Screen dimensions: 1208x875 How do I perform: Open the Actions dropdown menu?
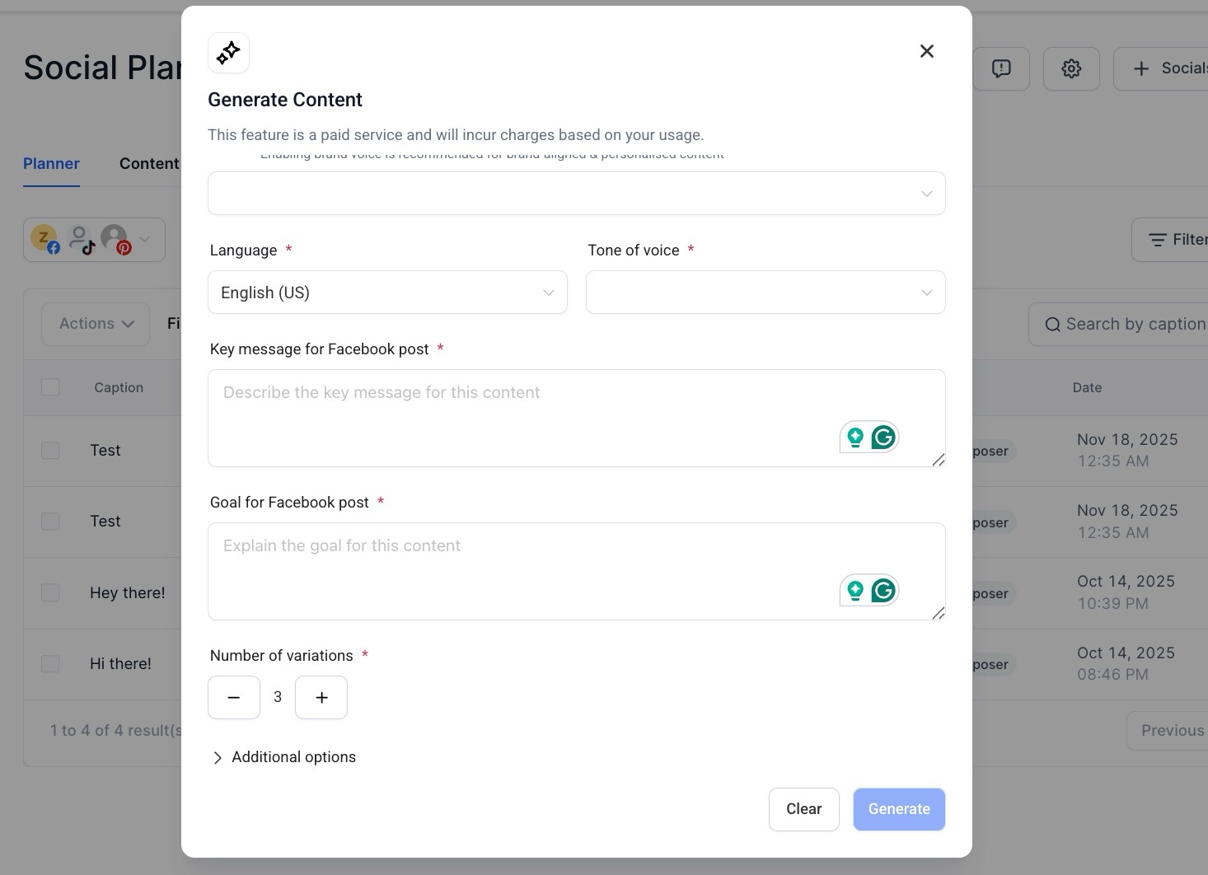(x=96, y=324)
